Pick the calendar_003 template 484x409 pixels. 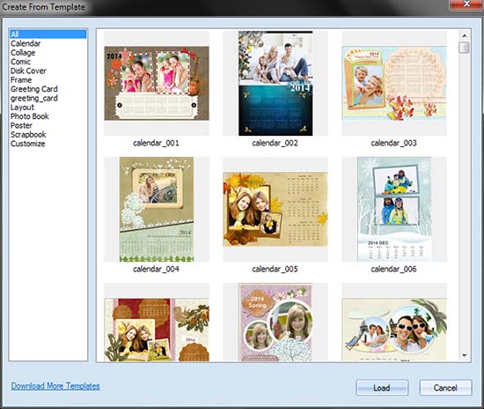[394, 83]
